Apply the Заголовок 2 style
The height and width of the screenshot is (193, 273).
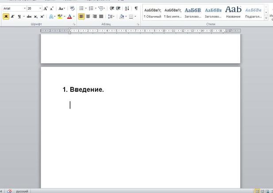[213, 13]
